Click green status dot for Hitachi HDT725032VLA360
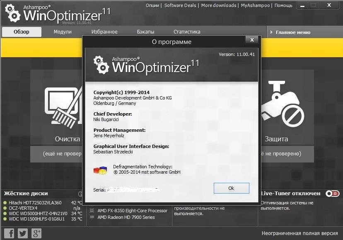 (x=5, y=203)
